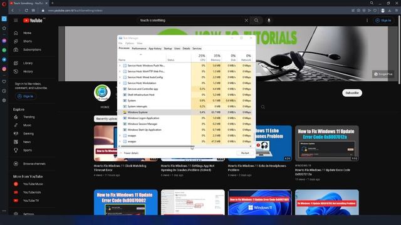
Task: Open Task Manager Options menu
Action: (x=130, y=43)
